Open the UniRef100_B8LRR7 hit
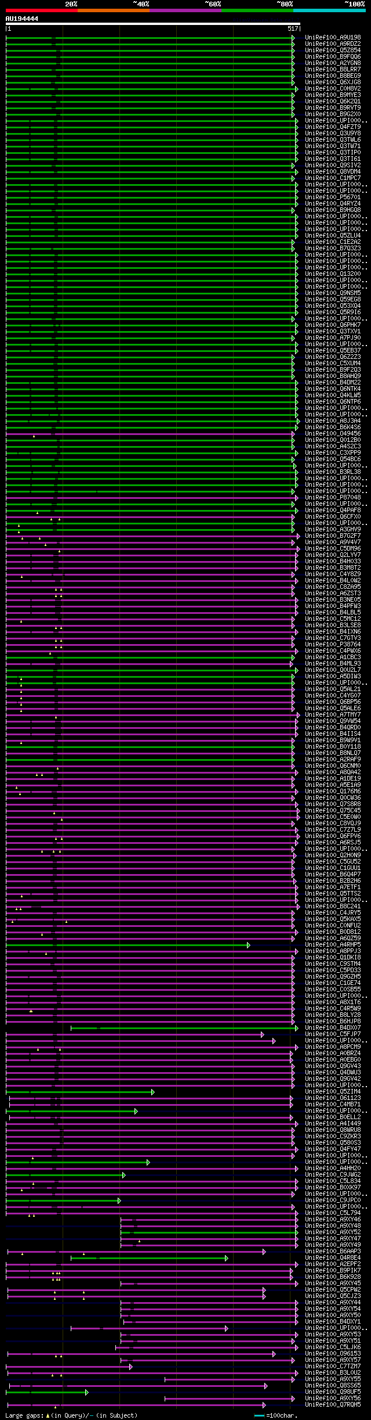Image resolution: width=371 pixels, height=1420 pixels. 333,70
